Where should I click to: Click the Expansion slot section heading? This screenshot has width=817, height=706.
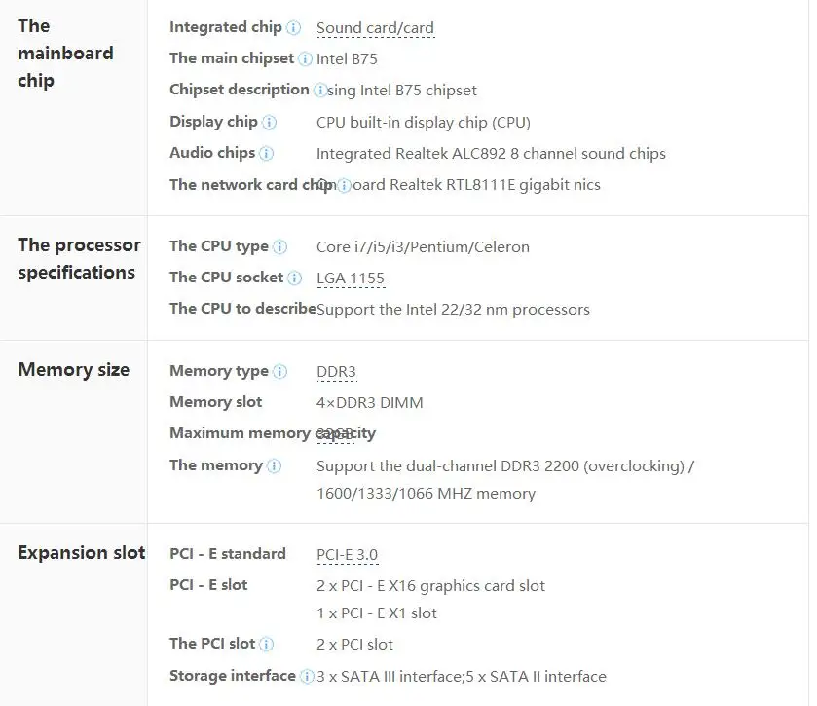(x=82, y=553)
